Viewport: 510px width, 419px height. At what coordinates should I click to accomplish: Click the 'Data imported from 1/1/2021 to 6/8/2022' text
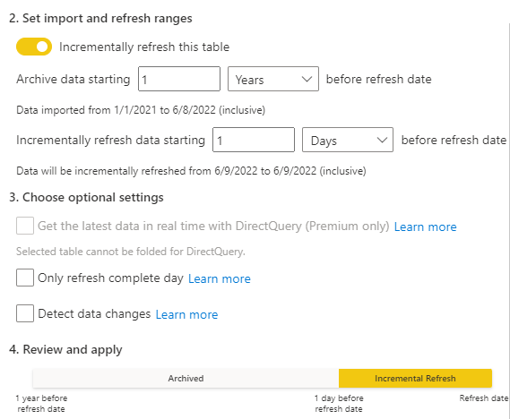point(141,110)
